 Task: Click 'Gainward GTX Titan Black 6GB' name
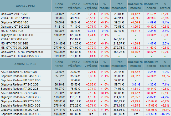pos(20,56)
